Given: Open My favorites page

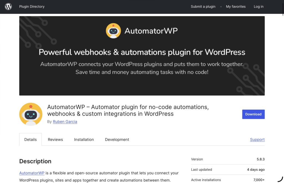Looking at the screenshot, I should [236, 7].
